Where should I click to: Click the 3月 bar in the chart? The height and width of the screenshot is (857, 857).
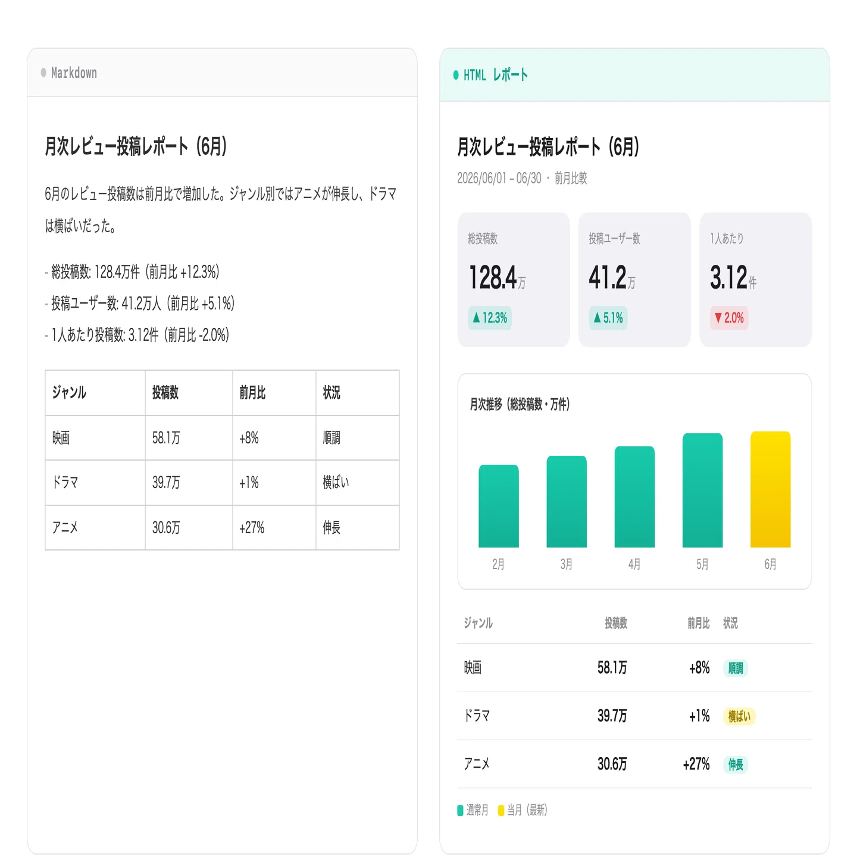[x=567, y=502]
